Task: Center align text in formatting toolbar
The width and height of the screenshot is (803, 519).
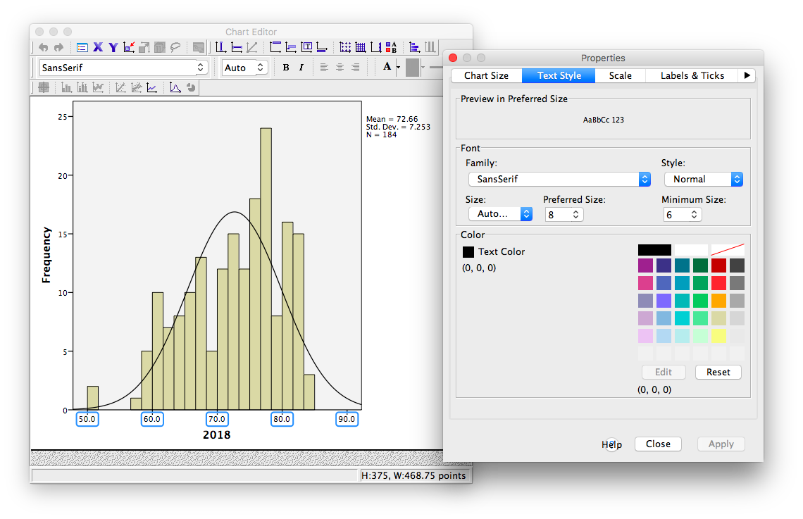Action: coord(340,67)
